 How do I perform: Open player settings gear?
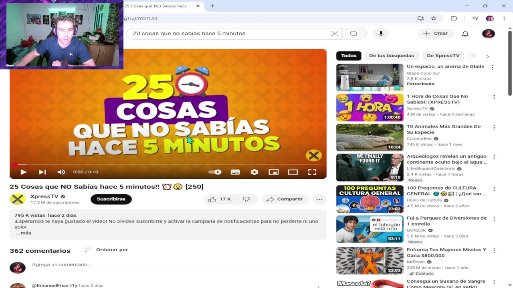[254, 172]
